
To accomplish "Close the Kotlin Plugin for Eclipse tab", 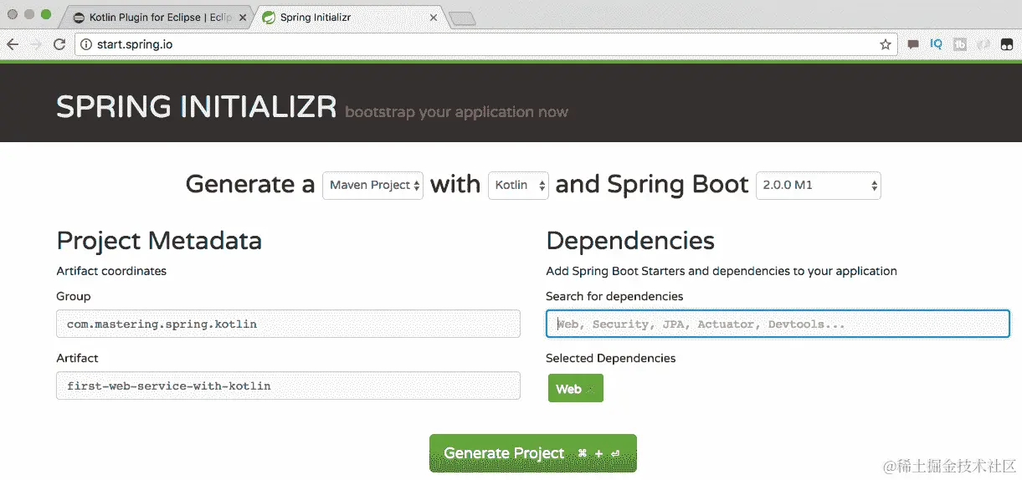I will coord(243,17).
